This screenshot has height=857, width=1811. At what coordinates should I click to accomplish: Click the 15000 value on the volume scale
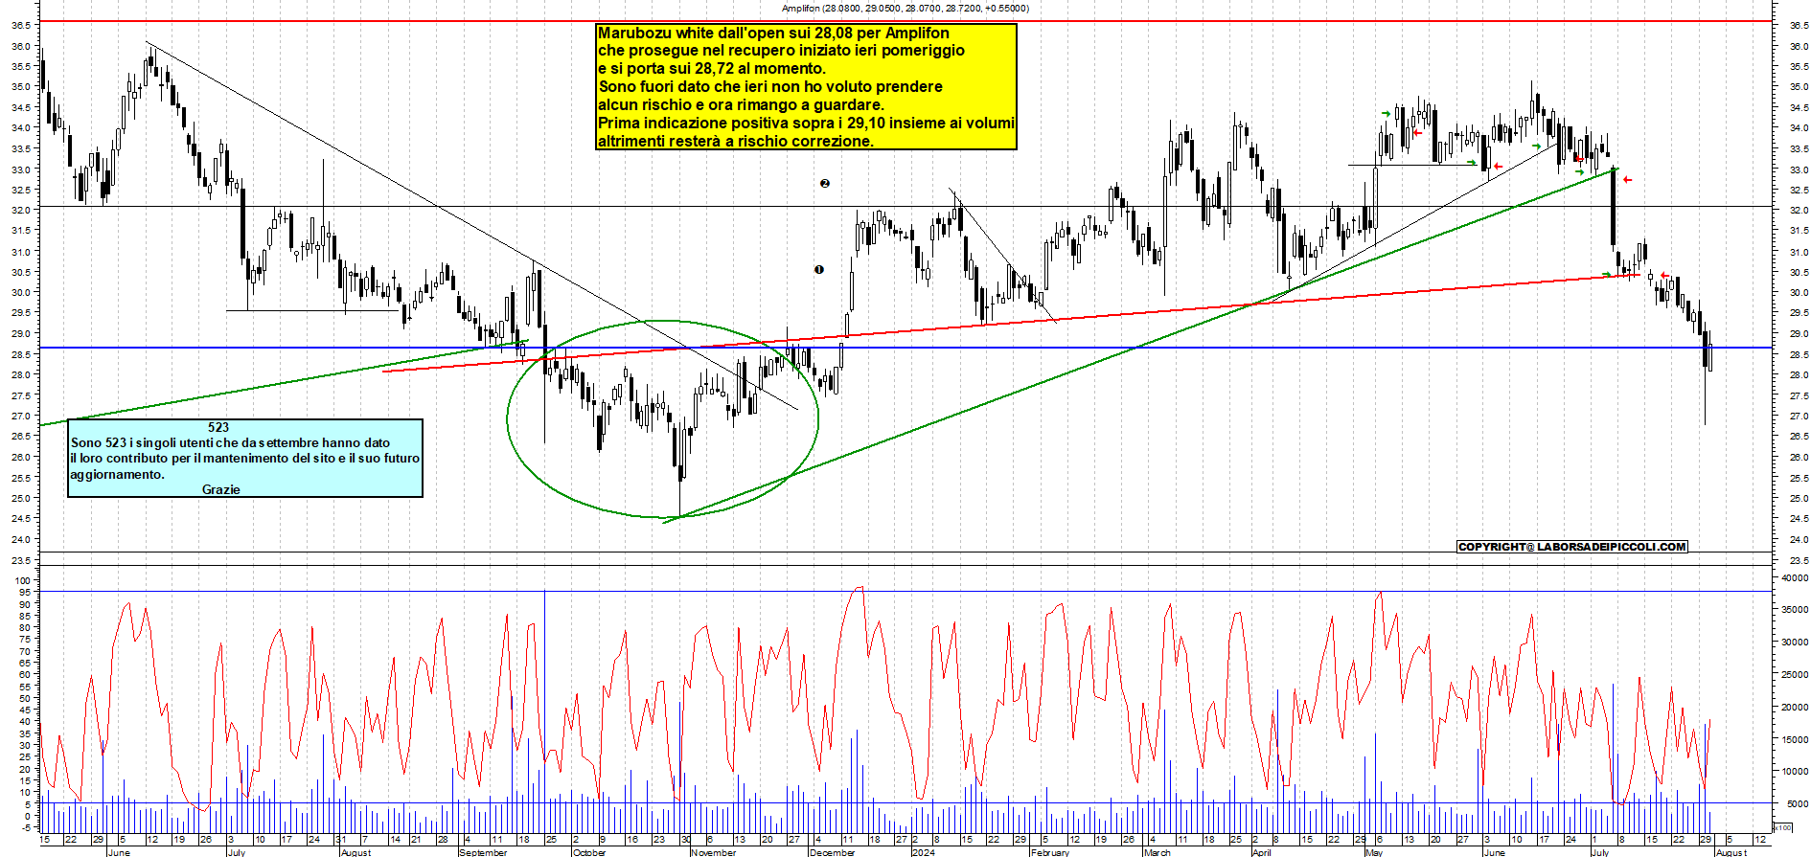(x=1795, y=739)
